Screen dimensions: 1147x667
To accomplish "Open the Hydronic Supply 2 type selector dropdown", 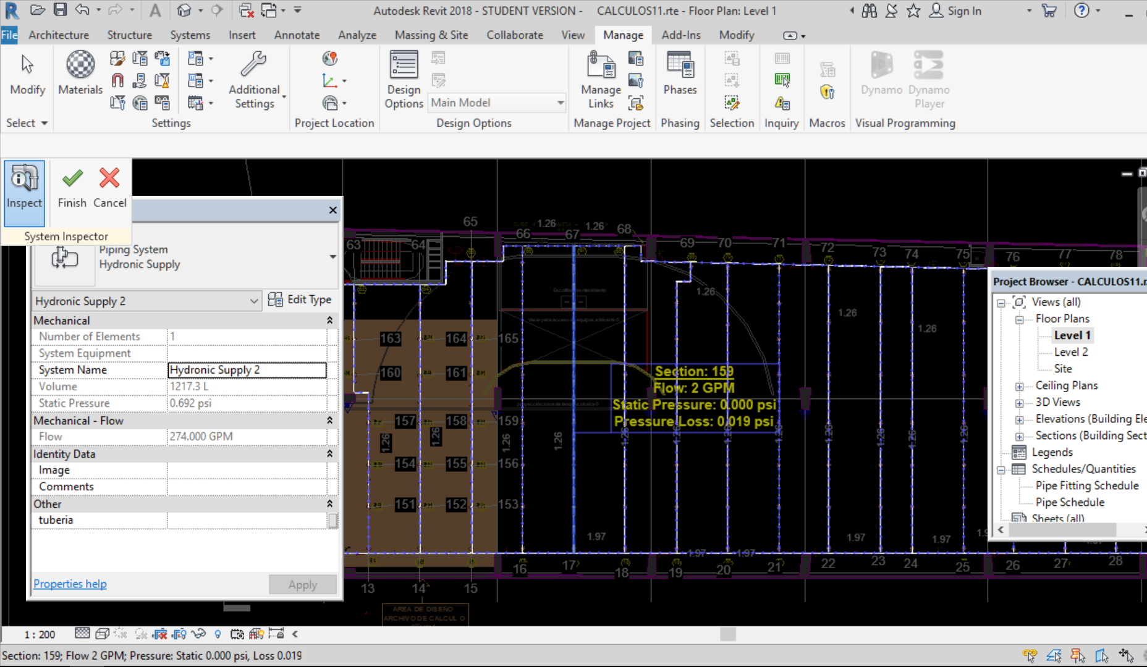I will 253,301.
